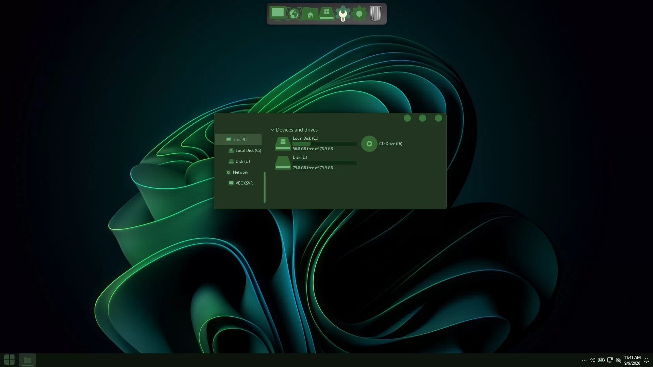653x367 pixels.
Task: Open the monitor icon in the top dock
Action: [277, 14]
